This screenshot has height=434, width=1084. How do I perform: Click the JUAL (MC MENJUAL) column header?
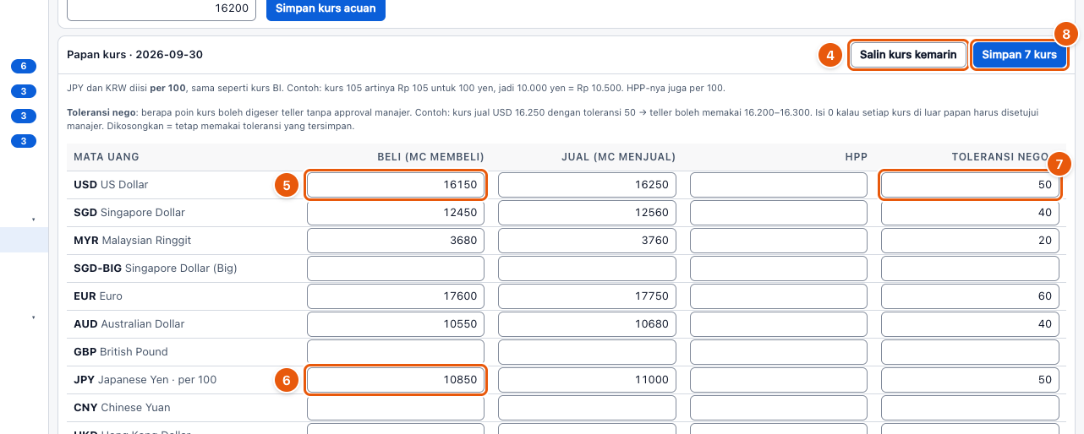618,157
